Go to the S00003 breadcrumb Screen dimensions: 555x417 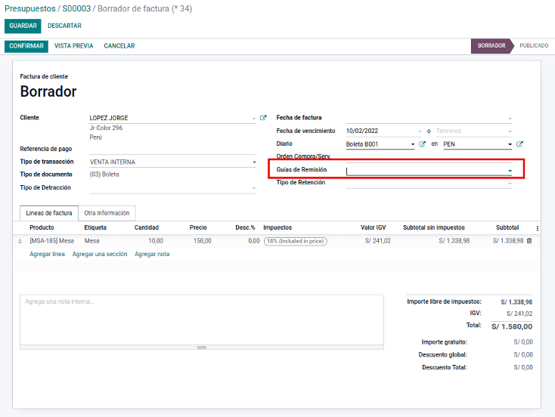click(76, 8)
